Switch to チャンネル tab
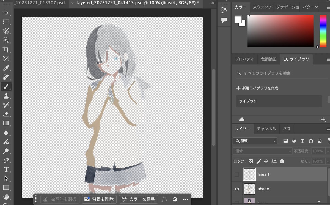The image size is (330, 205). pyautogui.click(x=266, y=129)
